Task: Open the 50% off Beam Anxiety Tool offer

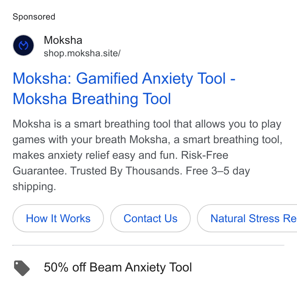Action: tap(118, 267)
